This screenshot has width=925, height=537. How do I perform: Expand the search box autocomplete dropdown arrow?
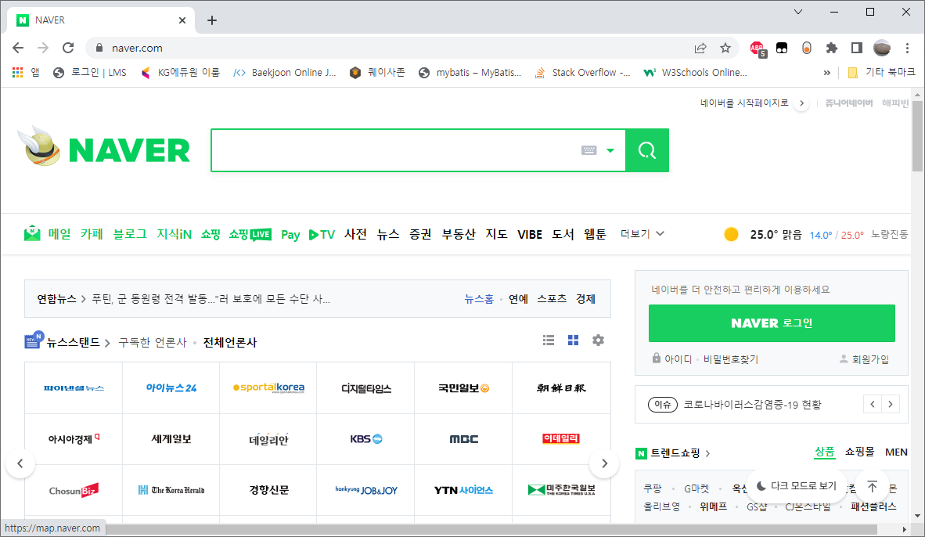pyautogui.click(x=610, y=150)
